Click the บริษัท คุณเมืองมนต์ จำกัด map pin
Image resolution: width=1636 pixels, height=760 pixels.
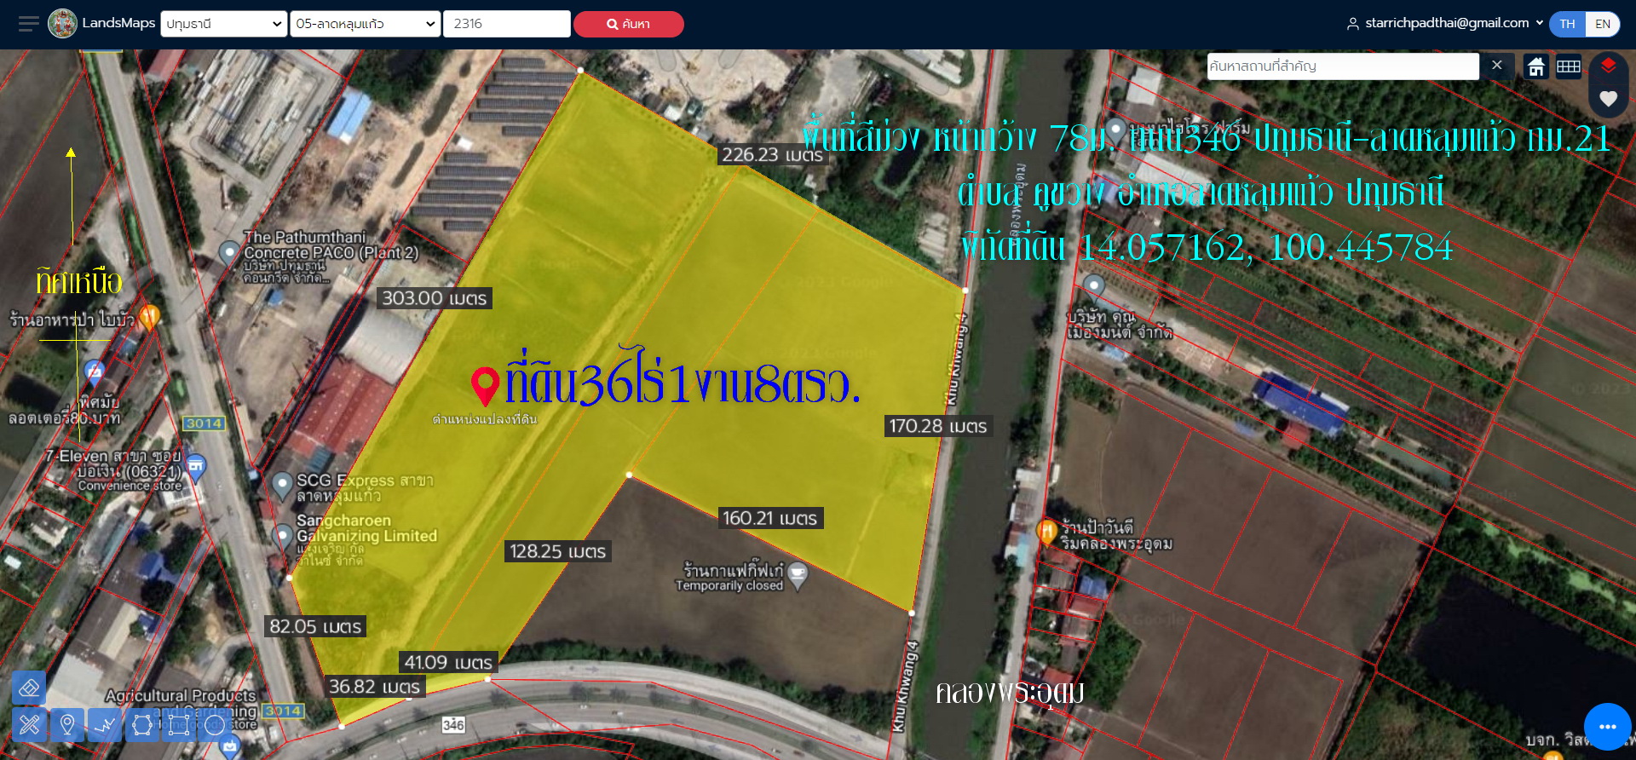[1093, 286]
